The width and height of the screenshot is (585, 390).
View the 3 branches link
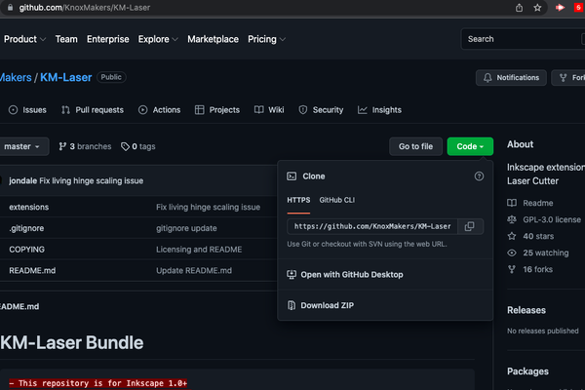(86, 146)
